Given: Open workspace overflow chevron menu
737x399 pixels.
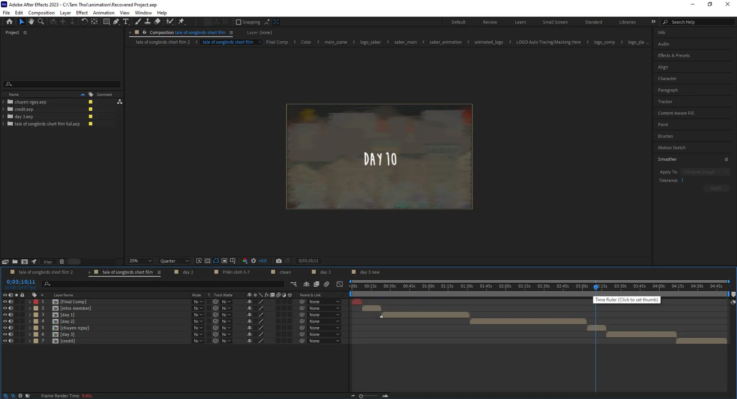Looking at the screenshot, I should [x=653, y=22].
